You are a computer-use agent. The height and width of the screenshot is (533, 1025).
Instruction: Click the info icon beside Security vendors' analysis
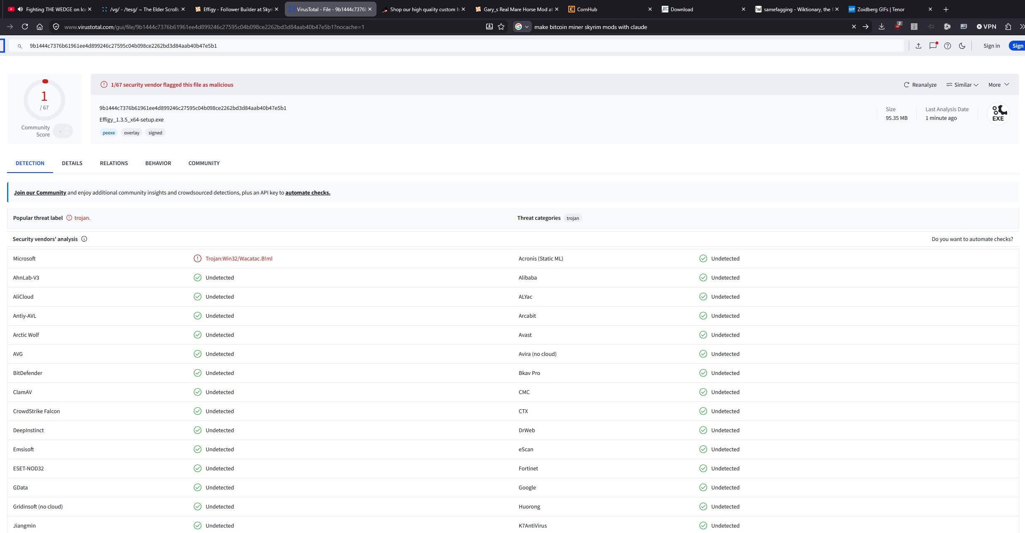84,239
